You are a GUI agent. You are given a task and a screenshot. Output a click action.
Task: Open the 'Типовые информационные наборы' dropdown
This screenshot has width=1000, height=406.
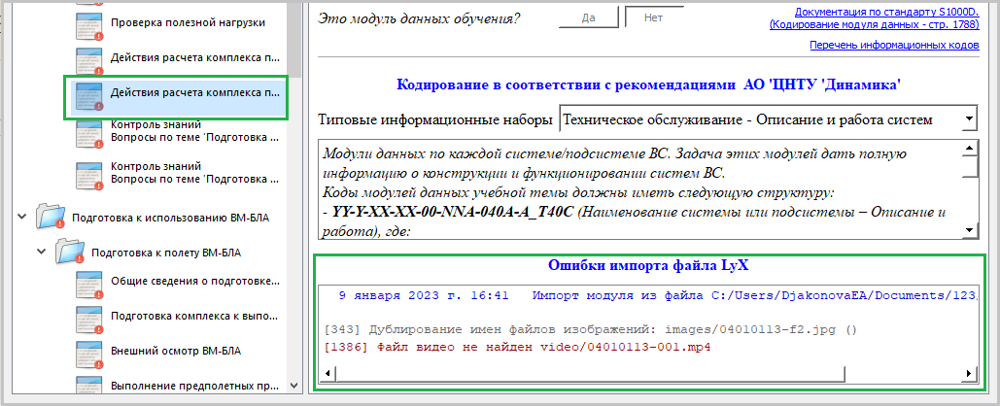968,119
